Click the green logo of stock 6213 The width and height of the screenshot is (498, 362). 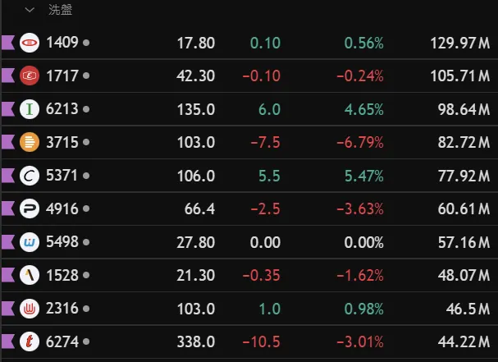point(30,109)
